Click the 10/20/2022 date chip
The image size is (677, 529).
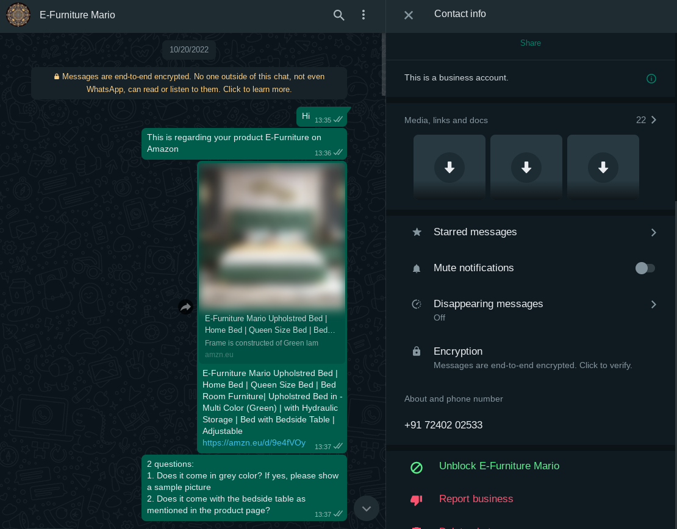[x=189, y=49]
